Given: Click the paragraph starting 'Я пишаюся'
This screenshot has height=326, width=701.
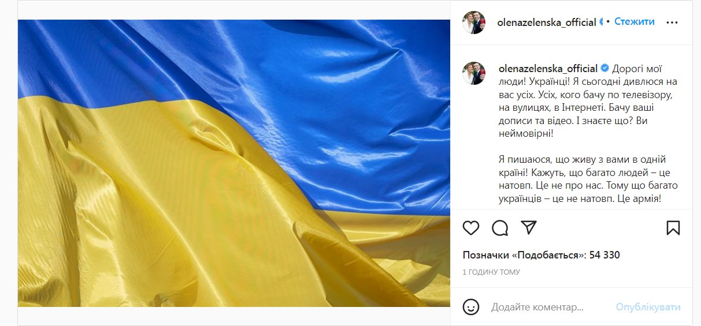Looking at the screenshot, I should coord(587,179).
